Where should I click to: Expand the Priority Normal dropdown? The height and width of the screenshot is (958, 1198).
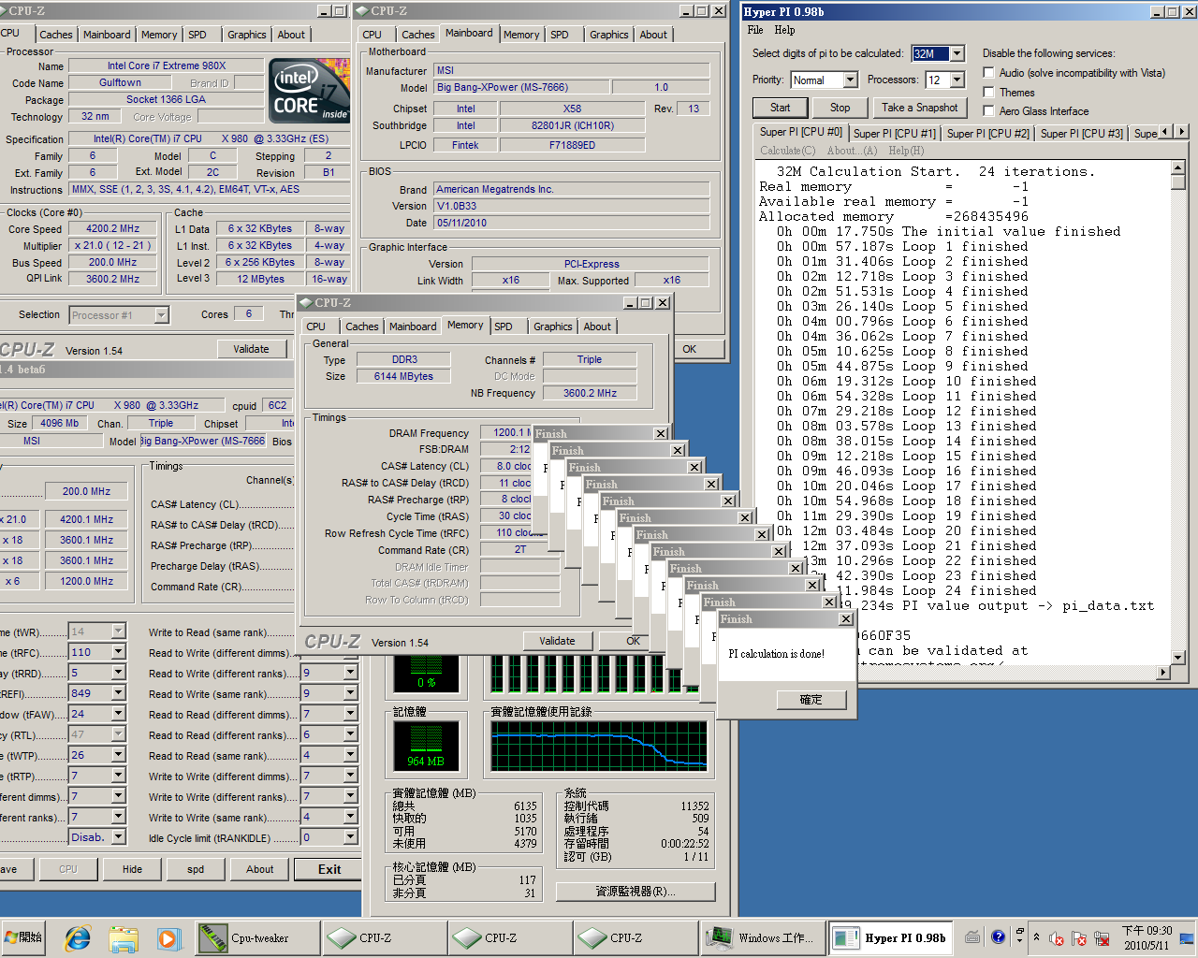tap(851, 80)
